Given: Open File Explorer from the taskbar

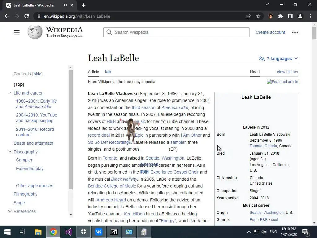Looking at the screenshot, I should [38, 232].
